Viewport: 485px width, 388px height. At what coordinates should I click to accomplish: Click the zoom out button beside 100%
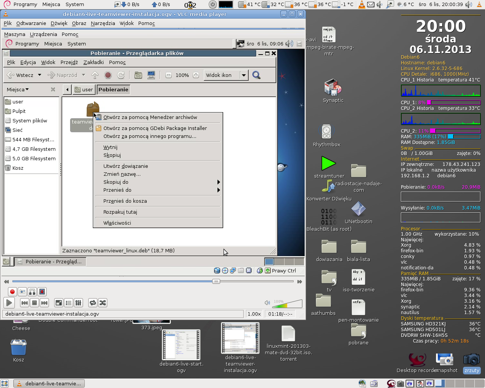tap(169, 75)
